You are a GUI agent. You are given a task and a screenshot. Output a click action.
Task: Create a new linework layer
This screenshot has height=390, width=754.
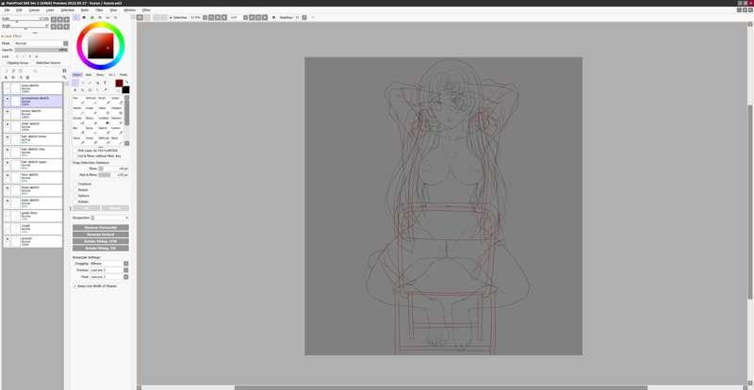point(13,71)
